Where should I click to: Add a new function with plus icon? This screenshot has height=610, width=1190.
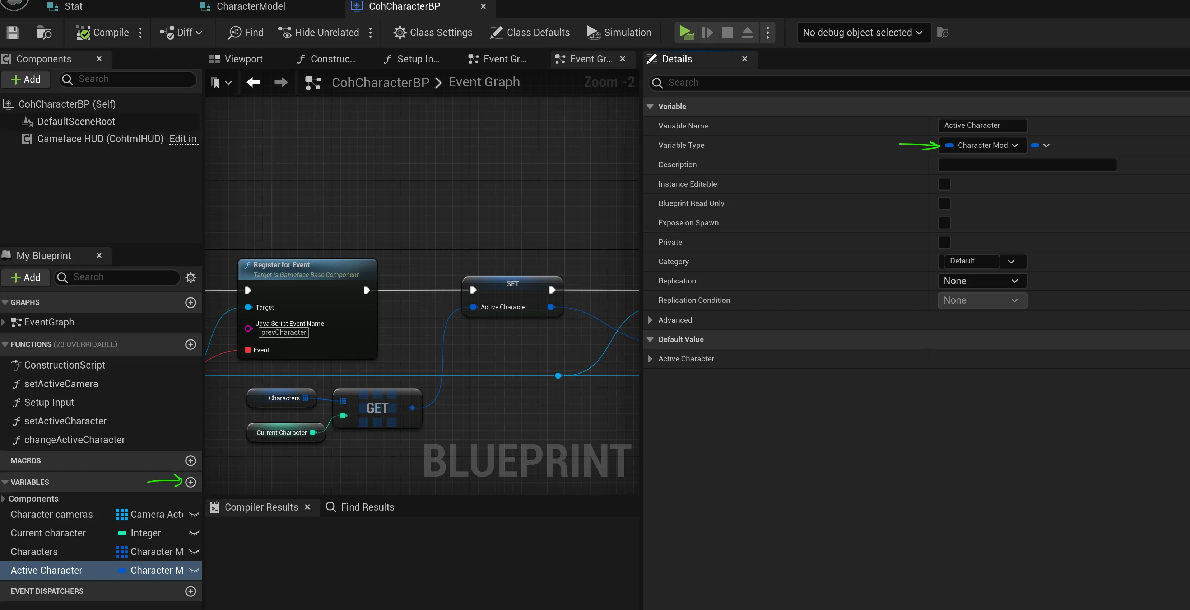[x=190, y=344]
